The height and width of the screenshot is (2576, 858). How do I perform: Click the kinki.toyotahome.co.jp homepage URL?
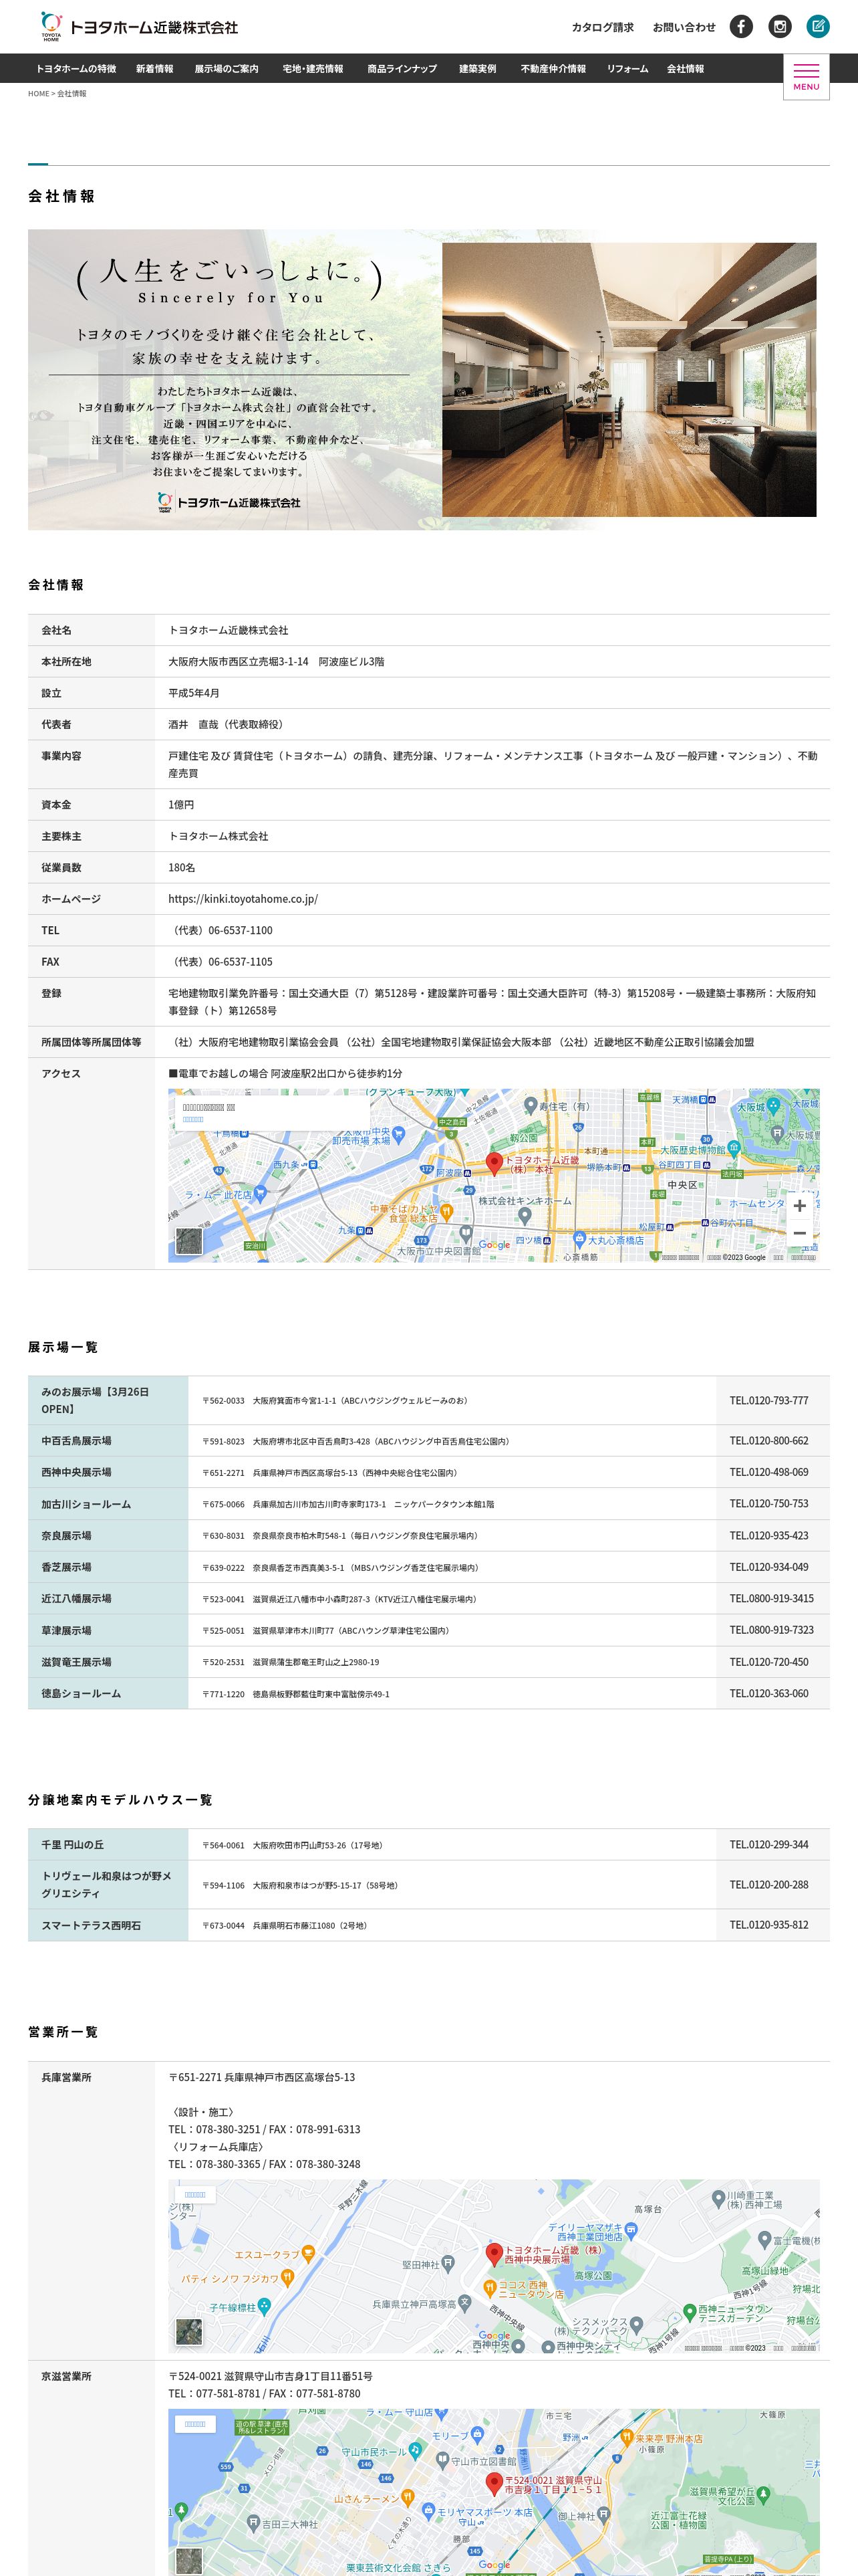click(243, 899)
